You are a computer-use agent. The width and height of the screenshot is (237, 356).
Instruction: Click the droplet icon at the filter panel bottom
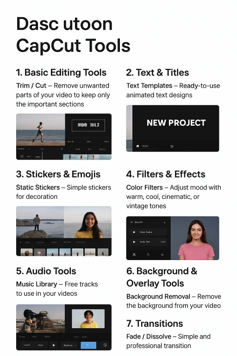[x=148, y=255]
